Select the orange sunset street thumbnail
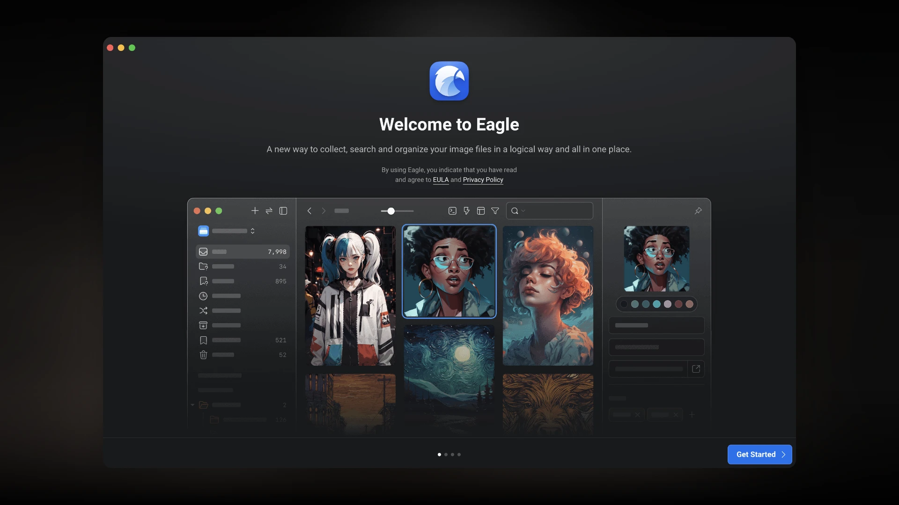This screenshot has height=505, width=899. click(350, 404)
